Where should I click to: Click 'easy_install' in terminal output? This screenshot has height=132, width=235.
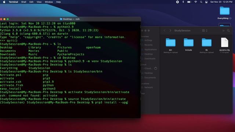tap(11, 89)
